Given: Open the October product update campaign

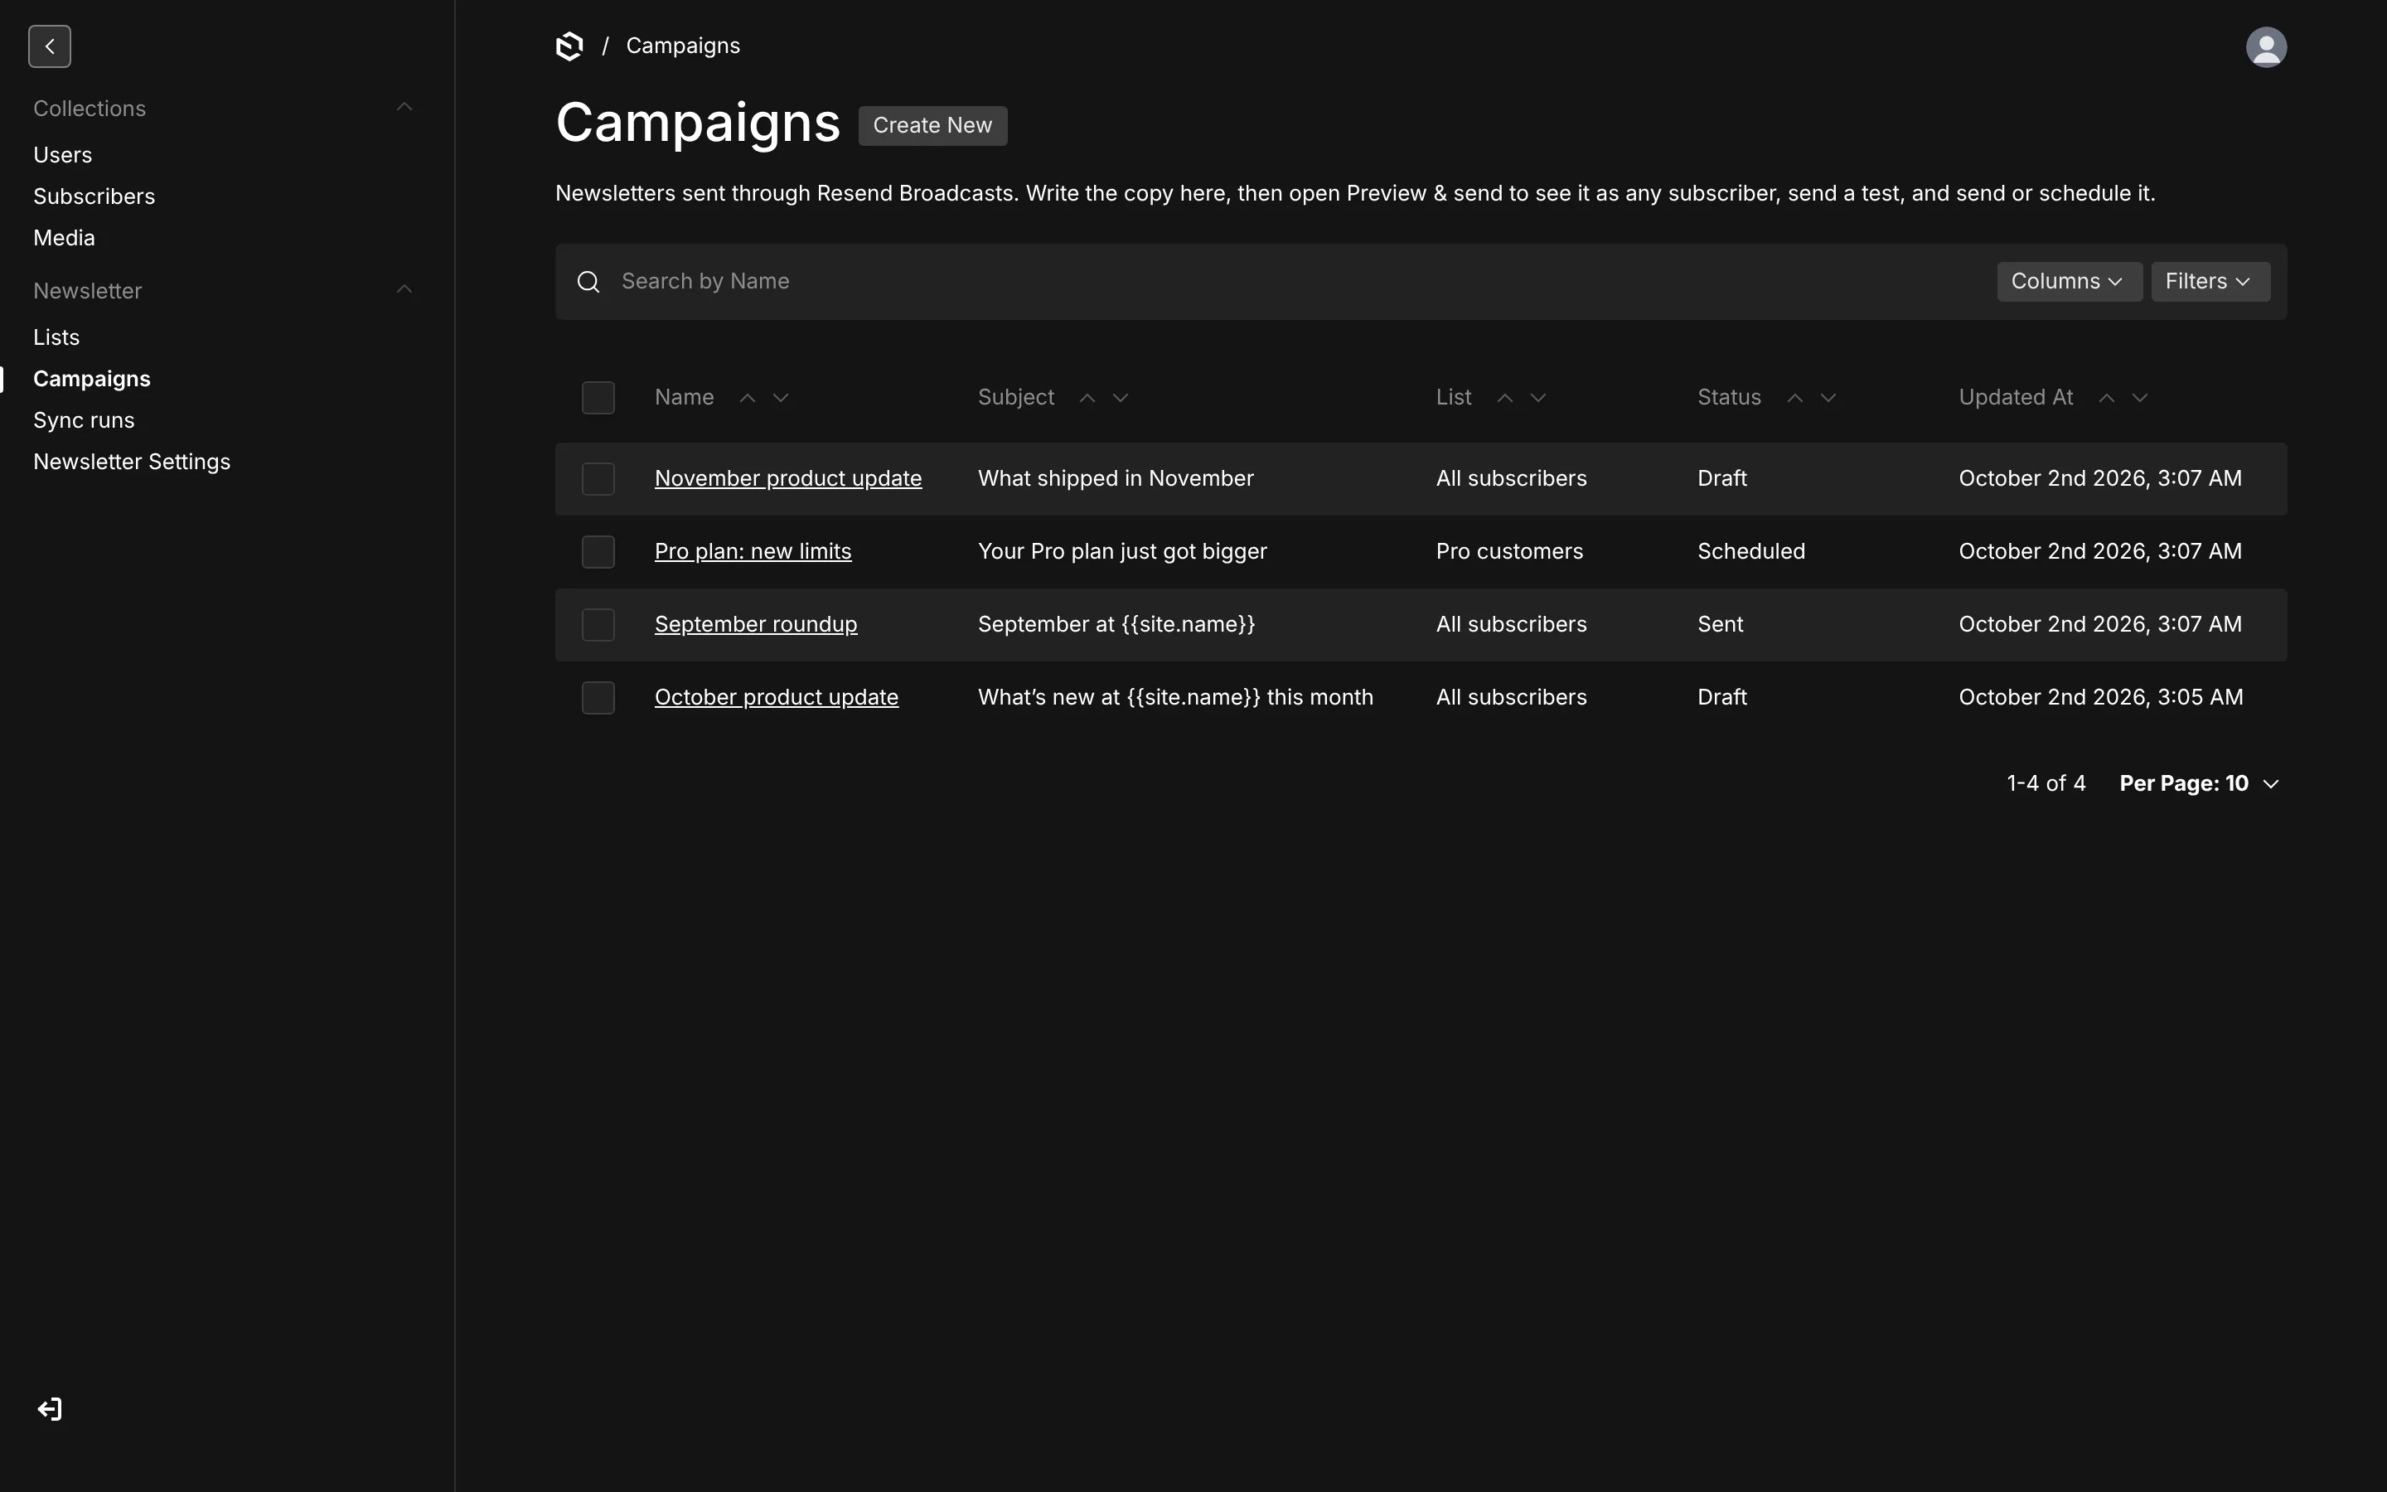Looking at the screenshot, I should point(777,698).
